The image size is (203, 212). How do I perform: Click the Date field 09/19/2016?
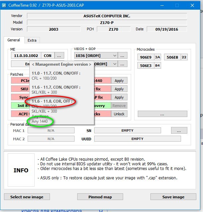click(x=167, y=29)
